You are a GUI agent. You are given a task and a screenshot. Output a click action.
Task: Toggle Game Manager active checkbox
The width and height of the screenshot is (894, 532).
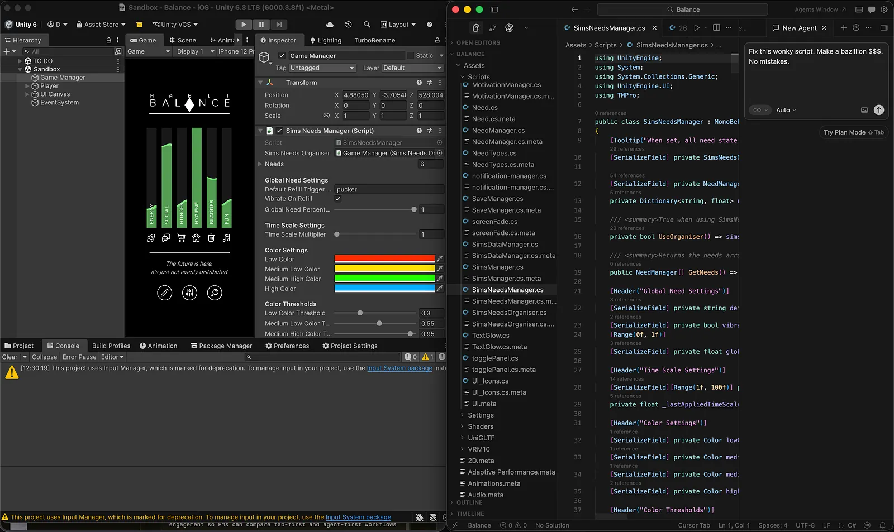tap(282, 56)
